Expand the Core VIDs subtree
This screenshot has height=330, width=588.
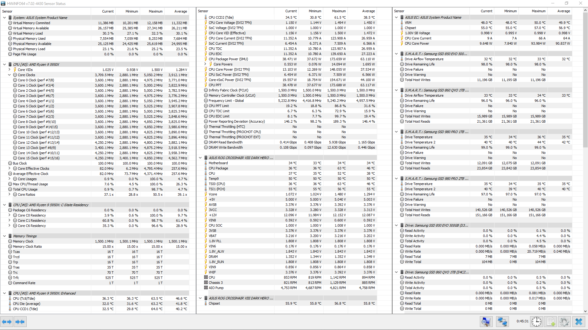[x=9, y=70]
